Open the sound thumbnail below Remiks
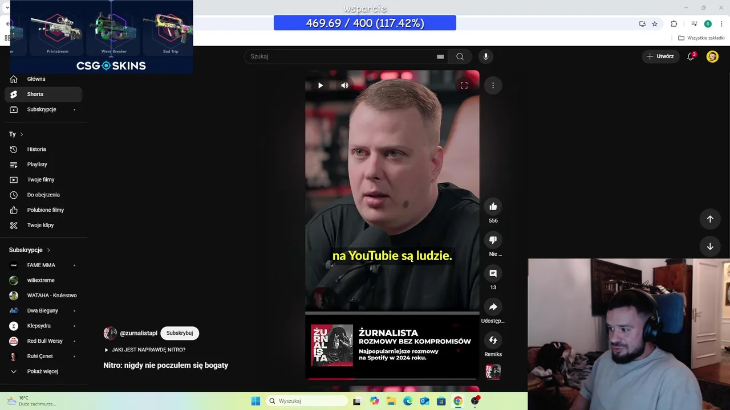The image size is (730, 410). [493, 372]
